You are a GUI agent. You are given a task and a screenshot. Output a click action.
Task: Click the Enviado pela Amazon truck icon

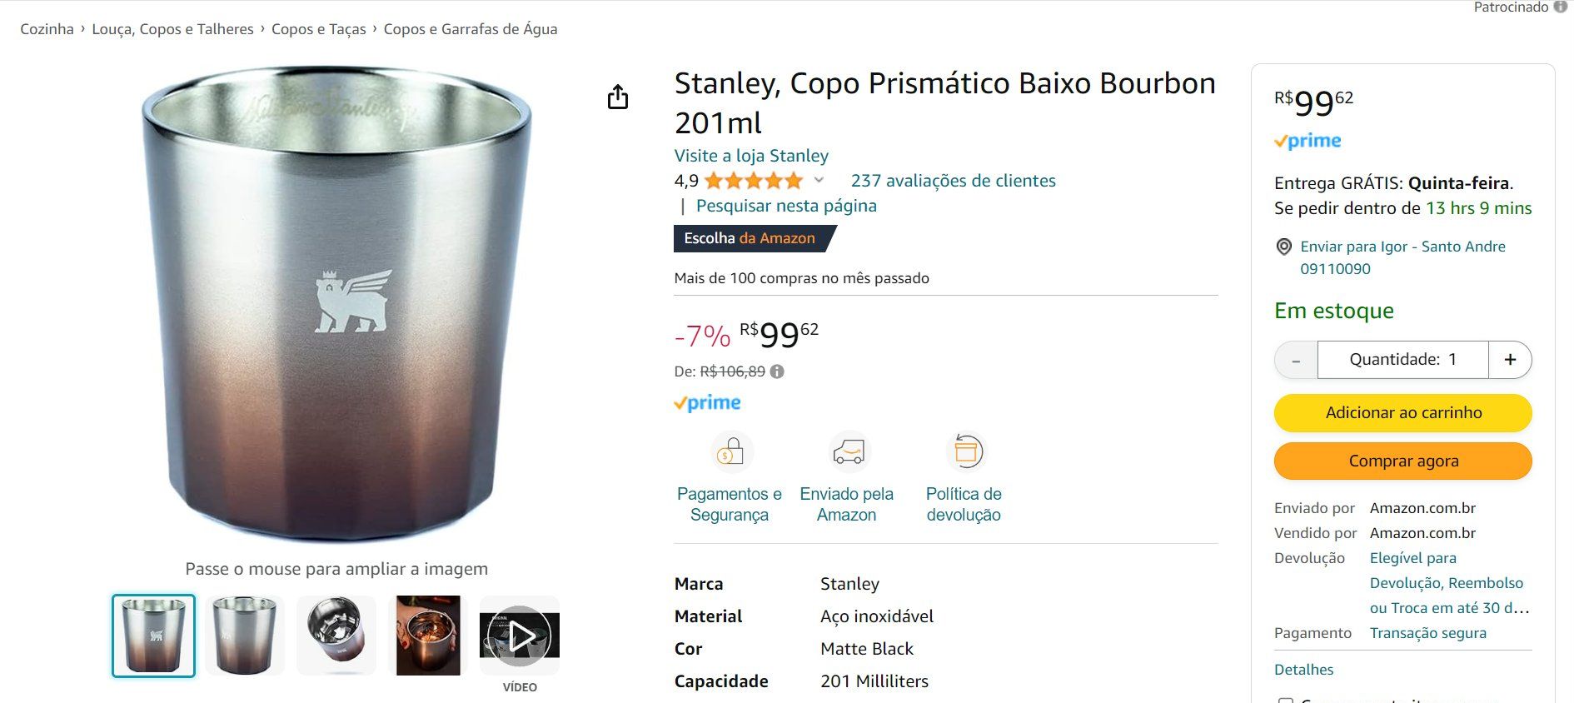(848, 452)
